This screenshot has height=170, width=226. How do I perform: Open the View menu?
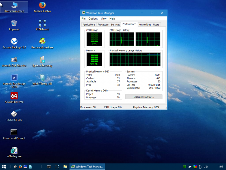click(x=103, y=18)
